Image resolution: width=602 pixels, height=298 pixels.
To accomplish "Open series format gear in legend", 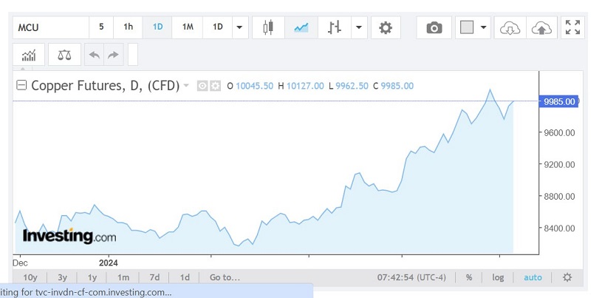I will [x=215, y=86].
